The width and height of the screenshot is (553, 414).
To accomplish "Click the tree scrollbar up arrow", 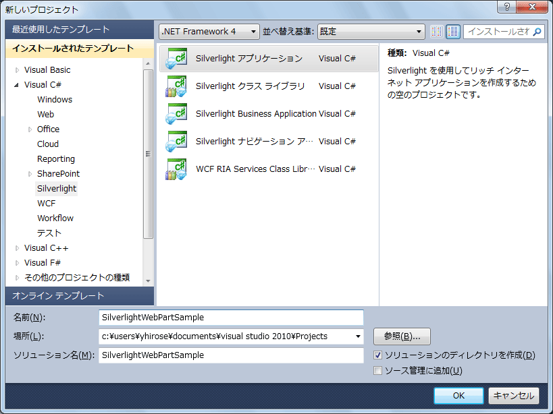I will 148,63.
